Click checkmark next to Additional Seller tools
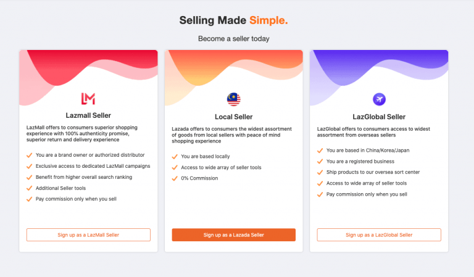Viewport: 474px width, 277px height. 30,188
